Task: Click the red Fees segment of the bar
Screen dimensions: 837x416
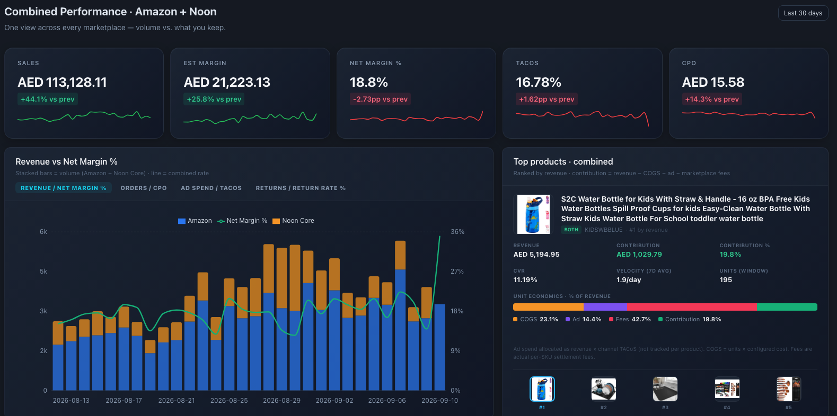Action: click(692, 307)
